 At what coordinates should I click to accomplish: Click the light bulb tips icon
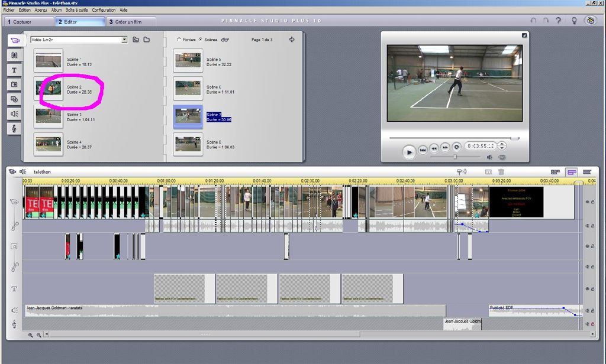574,21
